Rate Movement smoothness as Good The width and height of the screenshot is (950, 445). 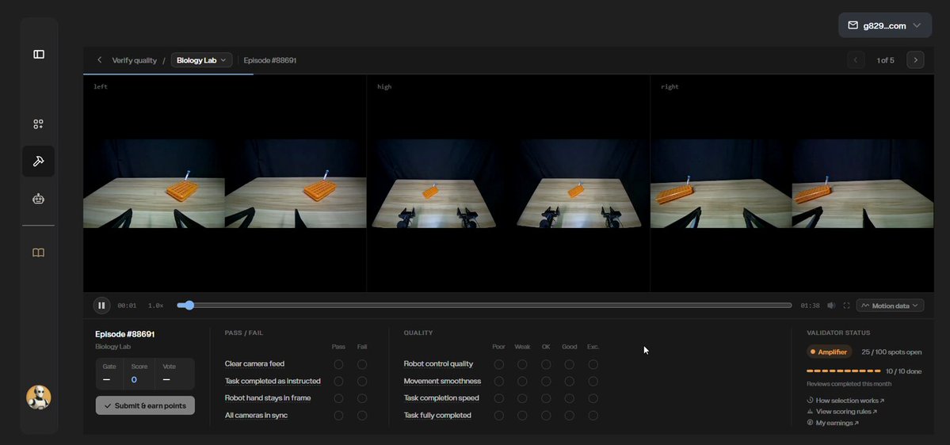click(x=570, y=382)
